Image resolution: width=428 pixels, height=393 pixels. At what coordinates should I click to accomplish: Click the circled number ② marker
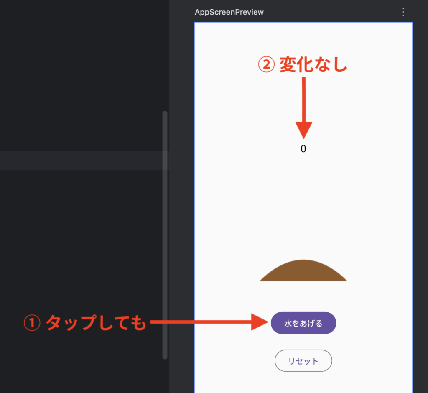pos(266,66)
